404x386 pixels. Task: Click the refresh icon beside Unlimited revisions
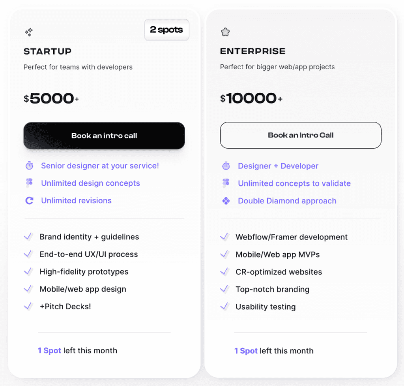coord(29,200)
